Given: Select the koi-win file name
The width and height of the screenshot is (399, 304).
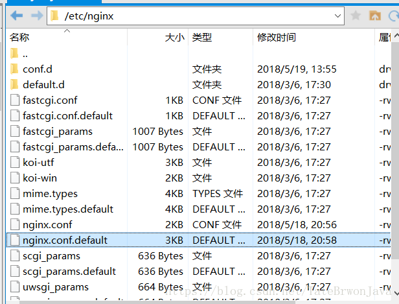Looking at the screenshot, I should tap(40, 178).
